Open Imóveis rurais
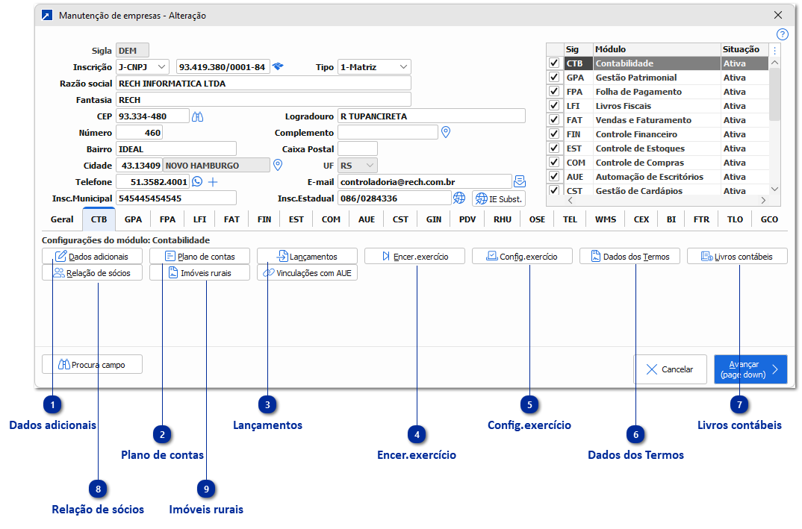 point(199,272)
